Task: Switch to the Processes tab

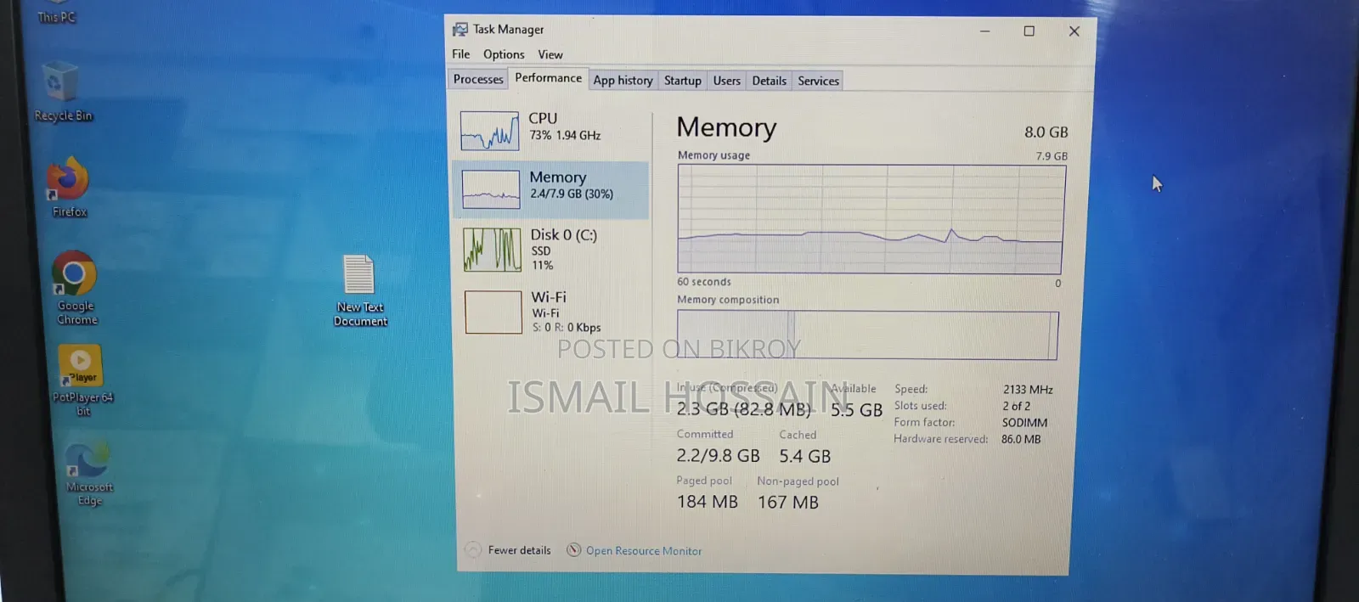Action: [x=478, y=79]
